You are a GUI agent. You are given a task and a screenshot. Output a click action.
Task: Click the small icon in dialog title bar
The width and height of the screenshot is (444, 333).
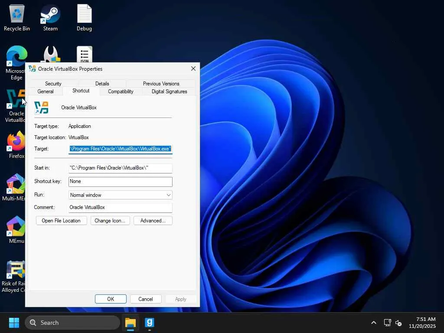coord(32,69)
